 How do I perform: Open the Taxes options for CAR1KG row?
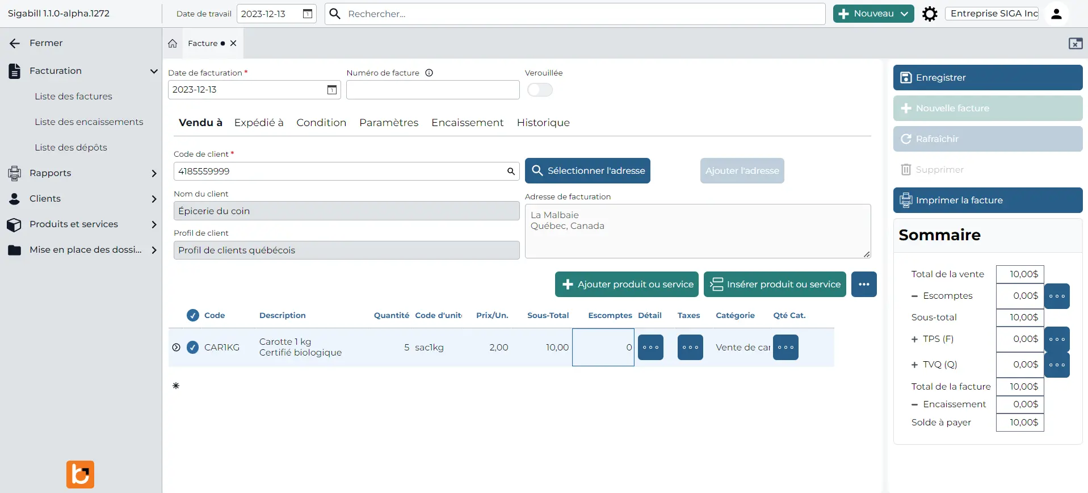click(x=690, y=347)
